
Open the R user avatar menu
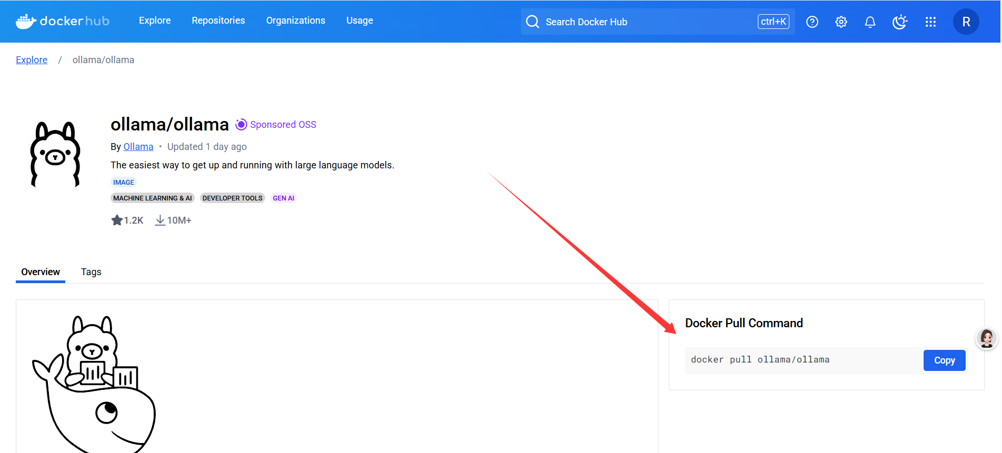pyautogui.click(x=966, y=22)
